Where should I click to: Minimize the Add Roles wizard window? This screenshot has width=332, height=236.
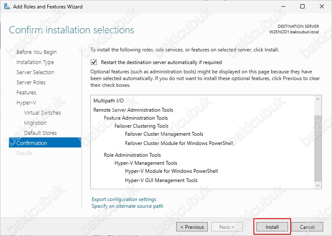[x=283, y=6]
